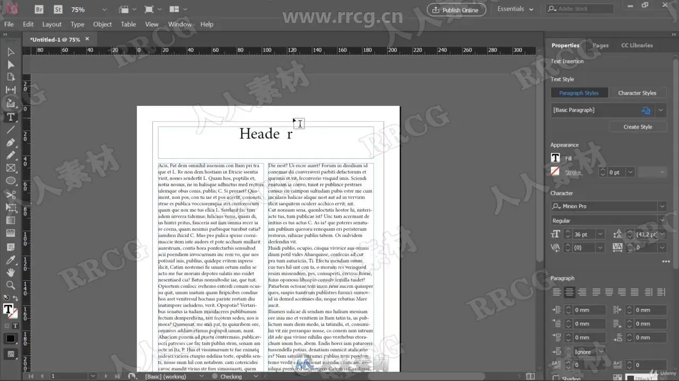This screenshot has width=679, height=381.
Task: Swap fill and stroke in toolbar
Action: click(x=15, y=298)
